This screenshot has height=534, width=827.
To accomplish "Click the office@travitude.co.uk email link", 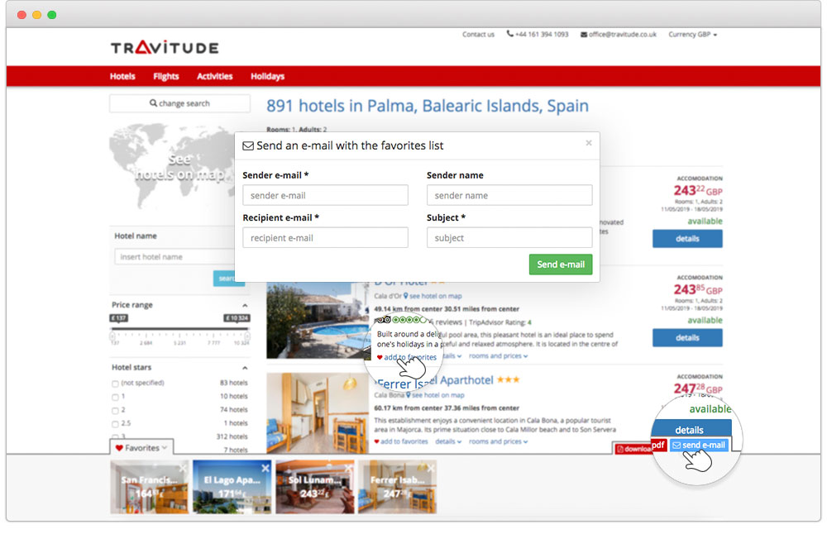I will coord(623,34).
